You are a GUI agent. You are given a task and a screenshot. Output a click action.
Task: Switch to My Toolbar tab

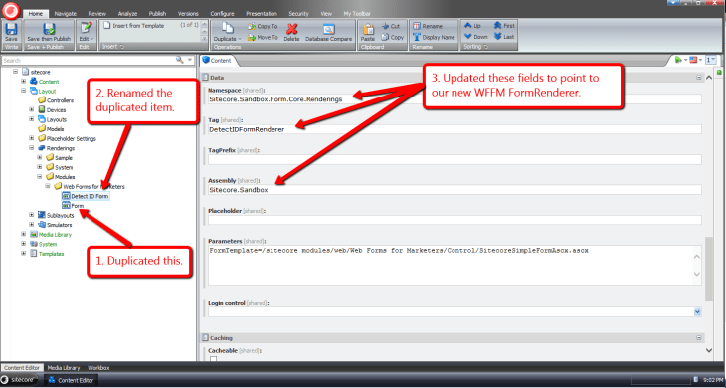pos(357,13)
